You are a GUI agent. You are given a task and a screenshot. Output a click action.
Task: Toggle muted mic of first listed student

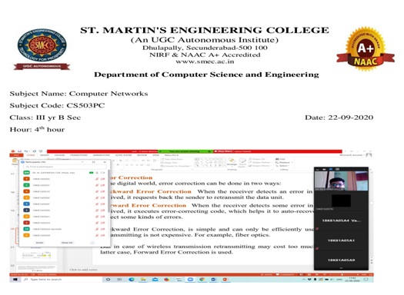(97, 179)
